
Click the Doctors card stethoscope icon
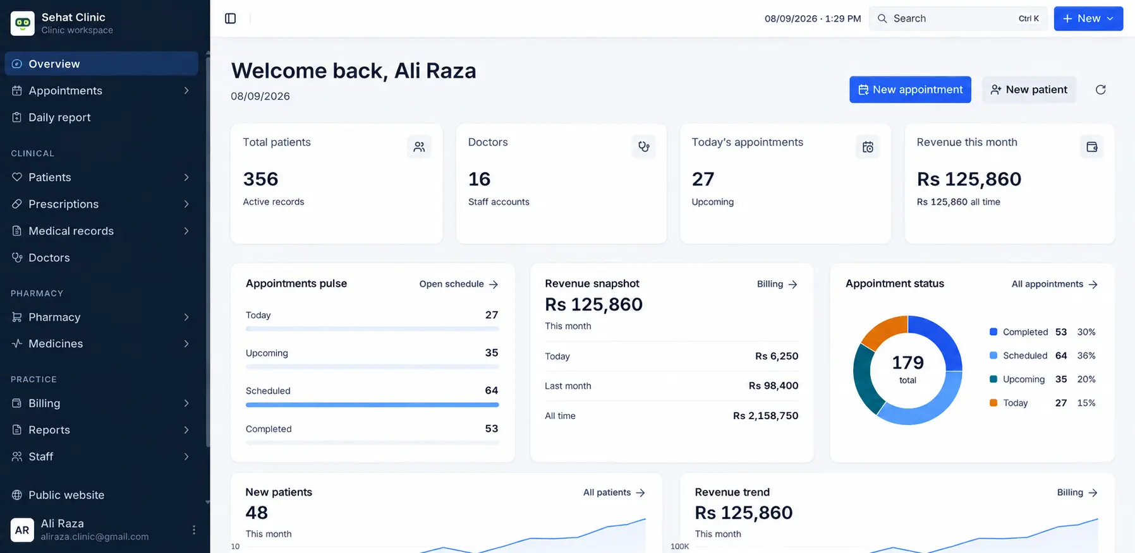click(643, 147)
